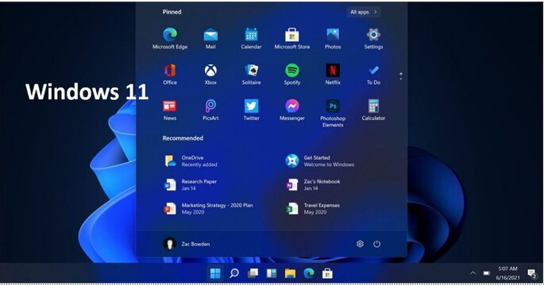544x286 pixels.
Task: Open Search from the taskbar
Action: pos(234,273)
